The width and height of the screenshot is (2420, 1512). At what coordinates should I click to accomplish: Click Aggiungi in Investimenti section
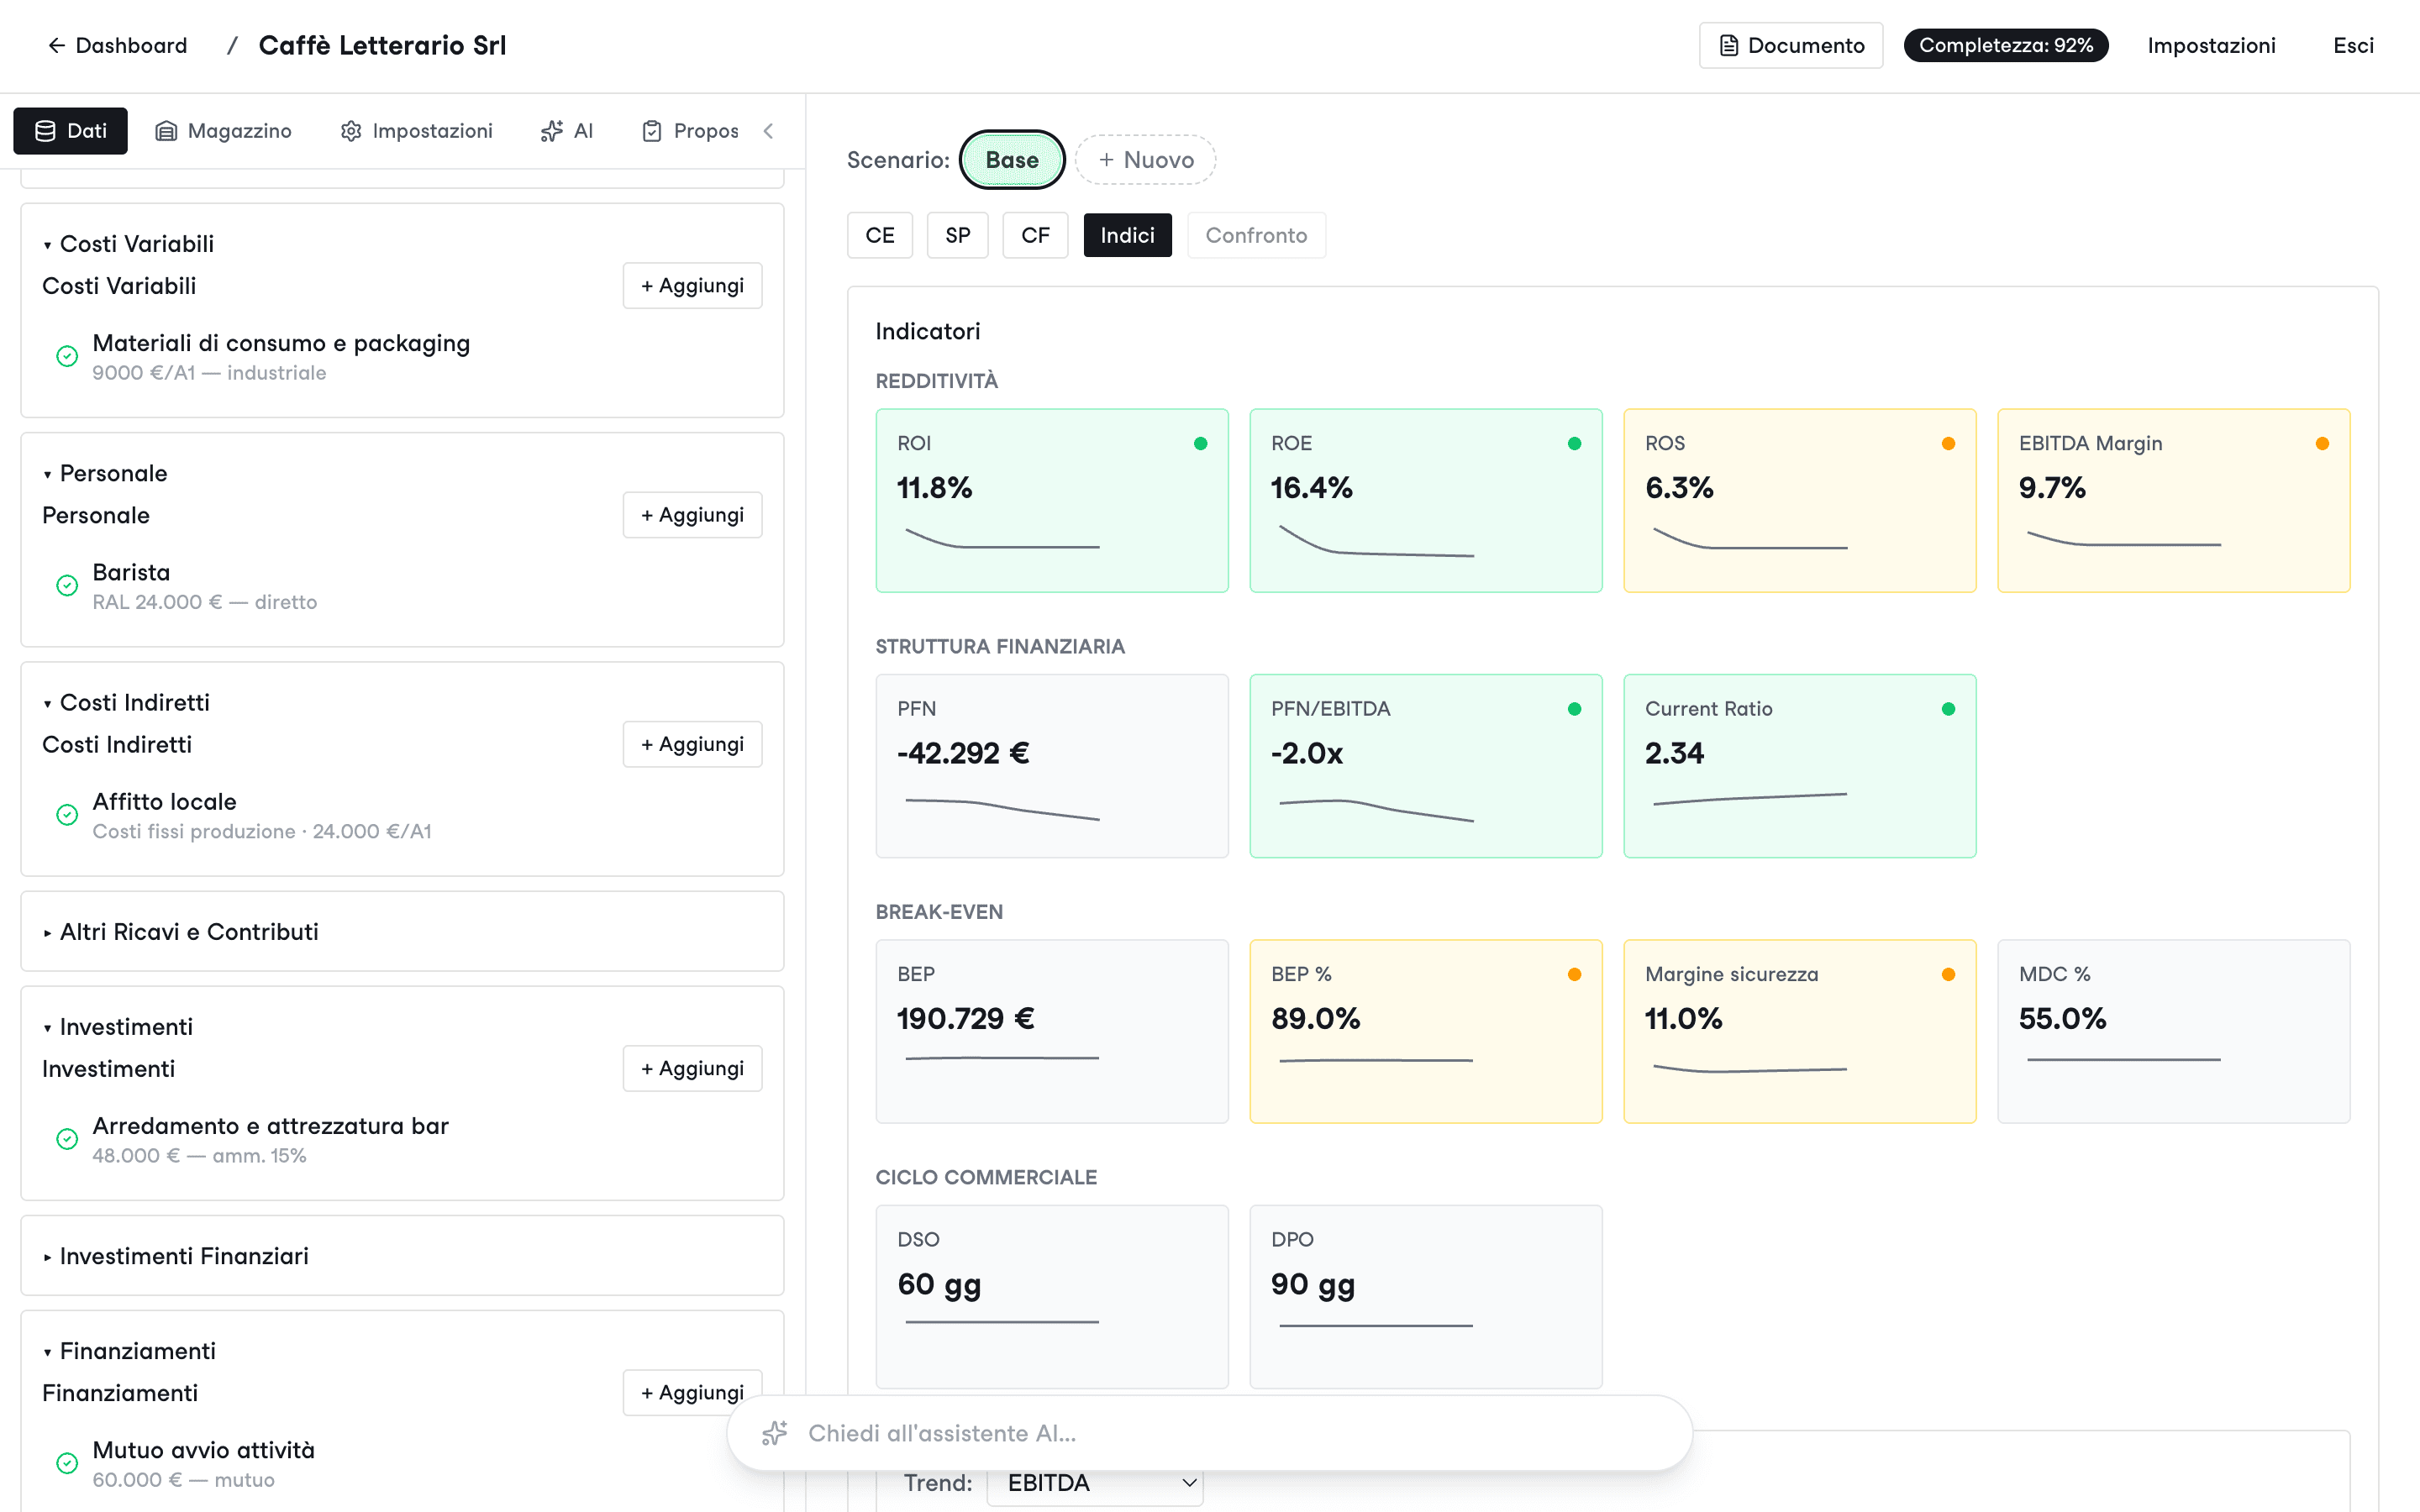692,1069
